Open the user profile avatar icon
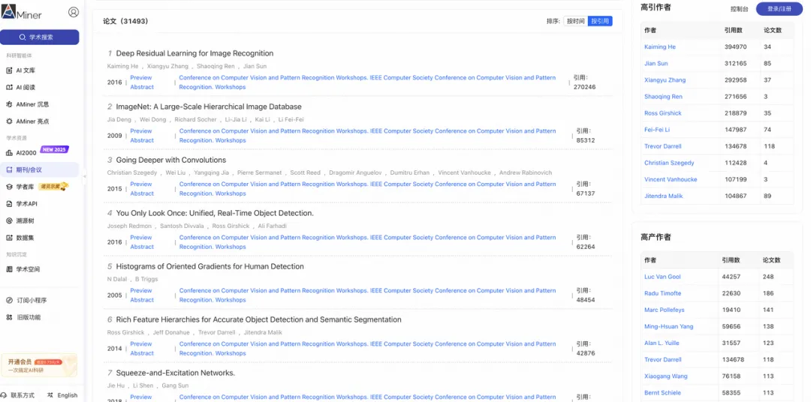The width and height of the screenshot is (811, 402). tap(73, 12)
